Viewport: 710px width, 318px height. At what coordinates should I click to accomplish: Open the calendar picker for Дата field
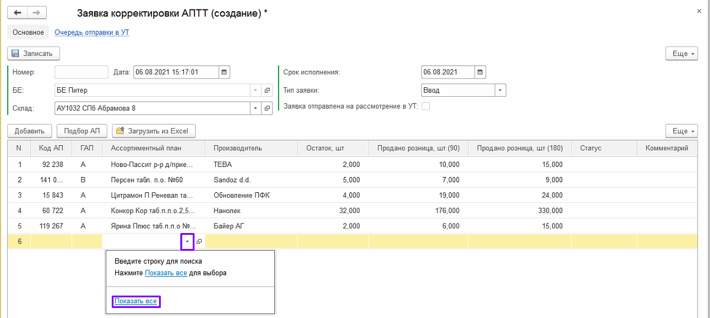[x=224, y=73]
